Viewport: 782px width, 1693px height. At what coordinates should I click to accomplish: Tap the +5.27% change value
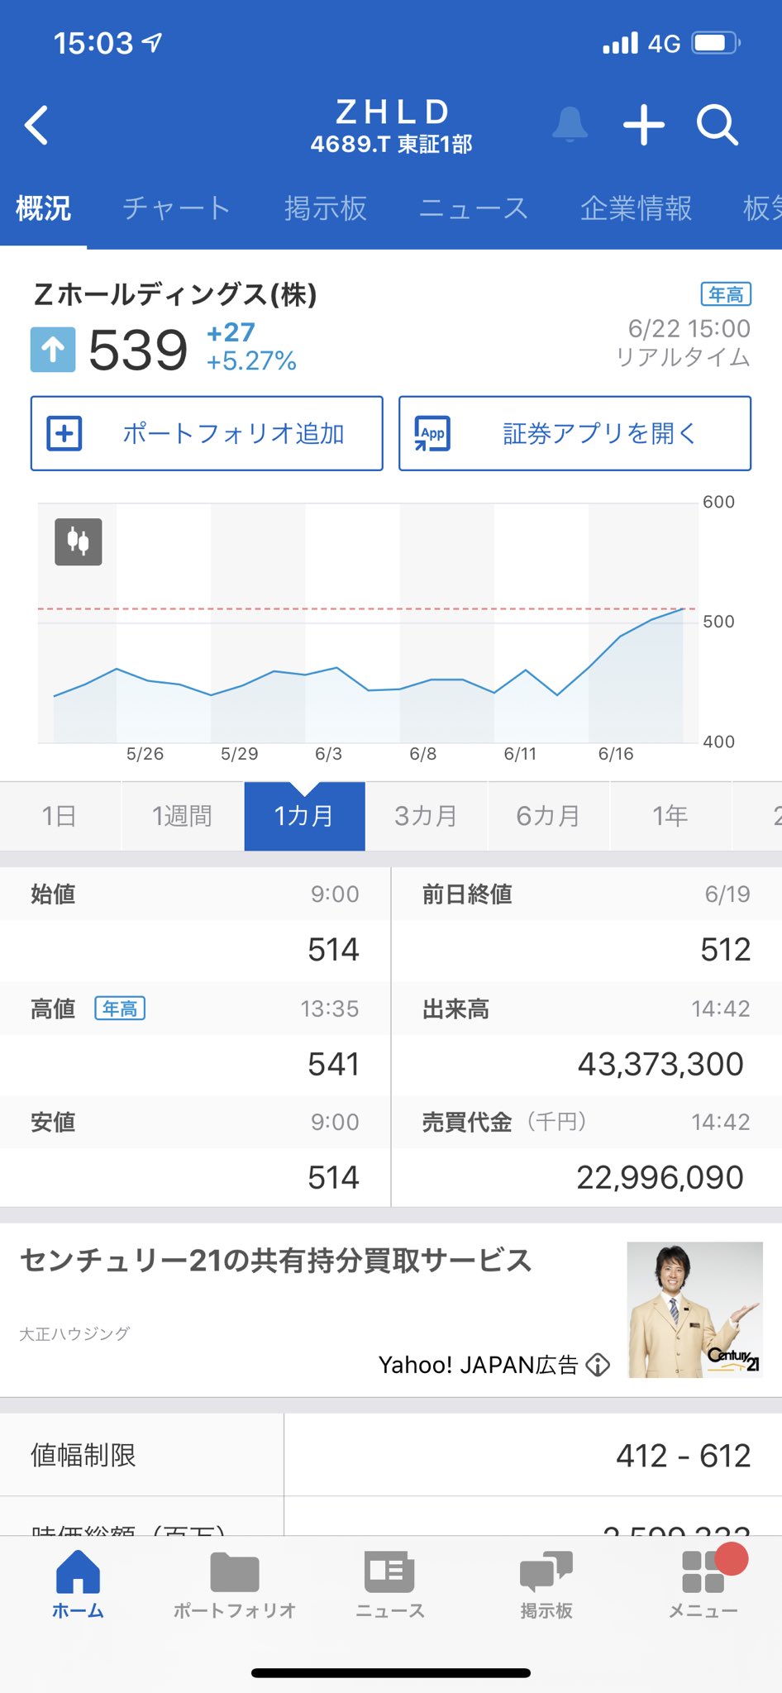(251, 361)
